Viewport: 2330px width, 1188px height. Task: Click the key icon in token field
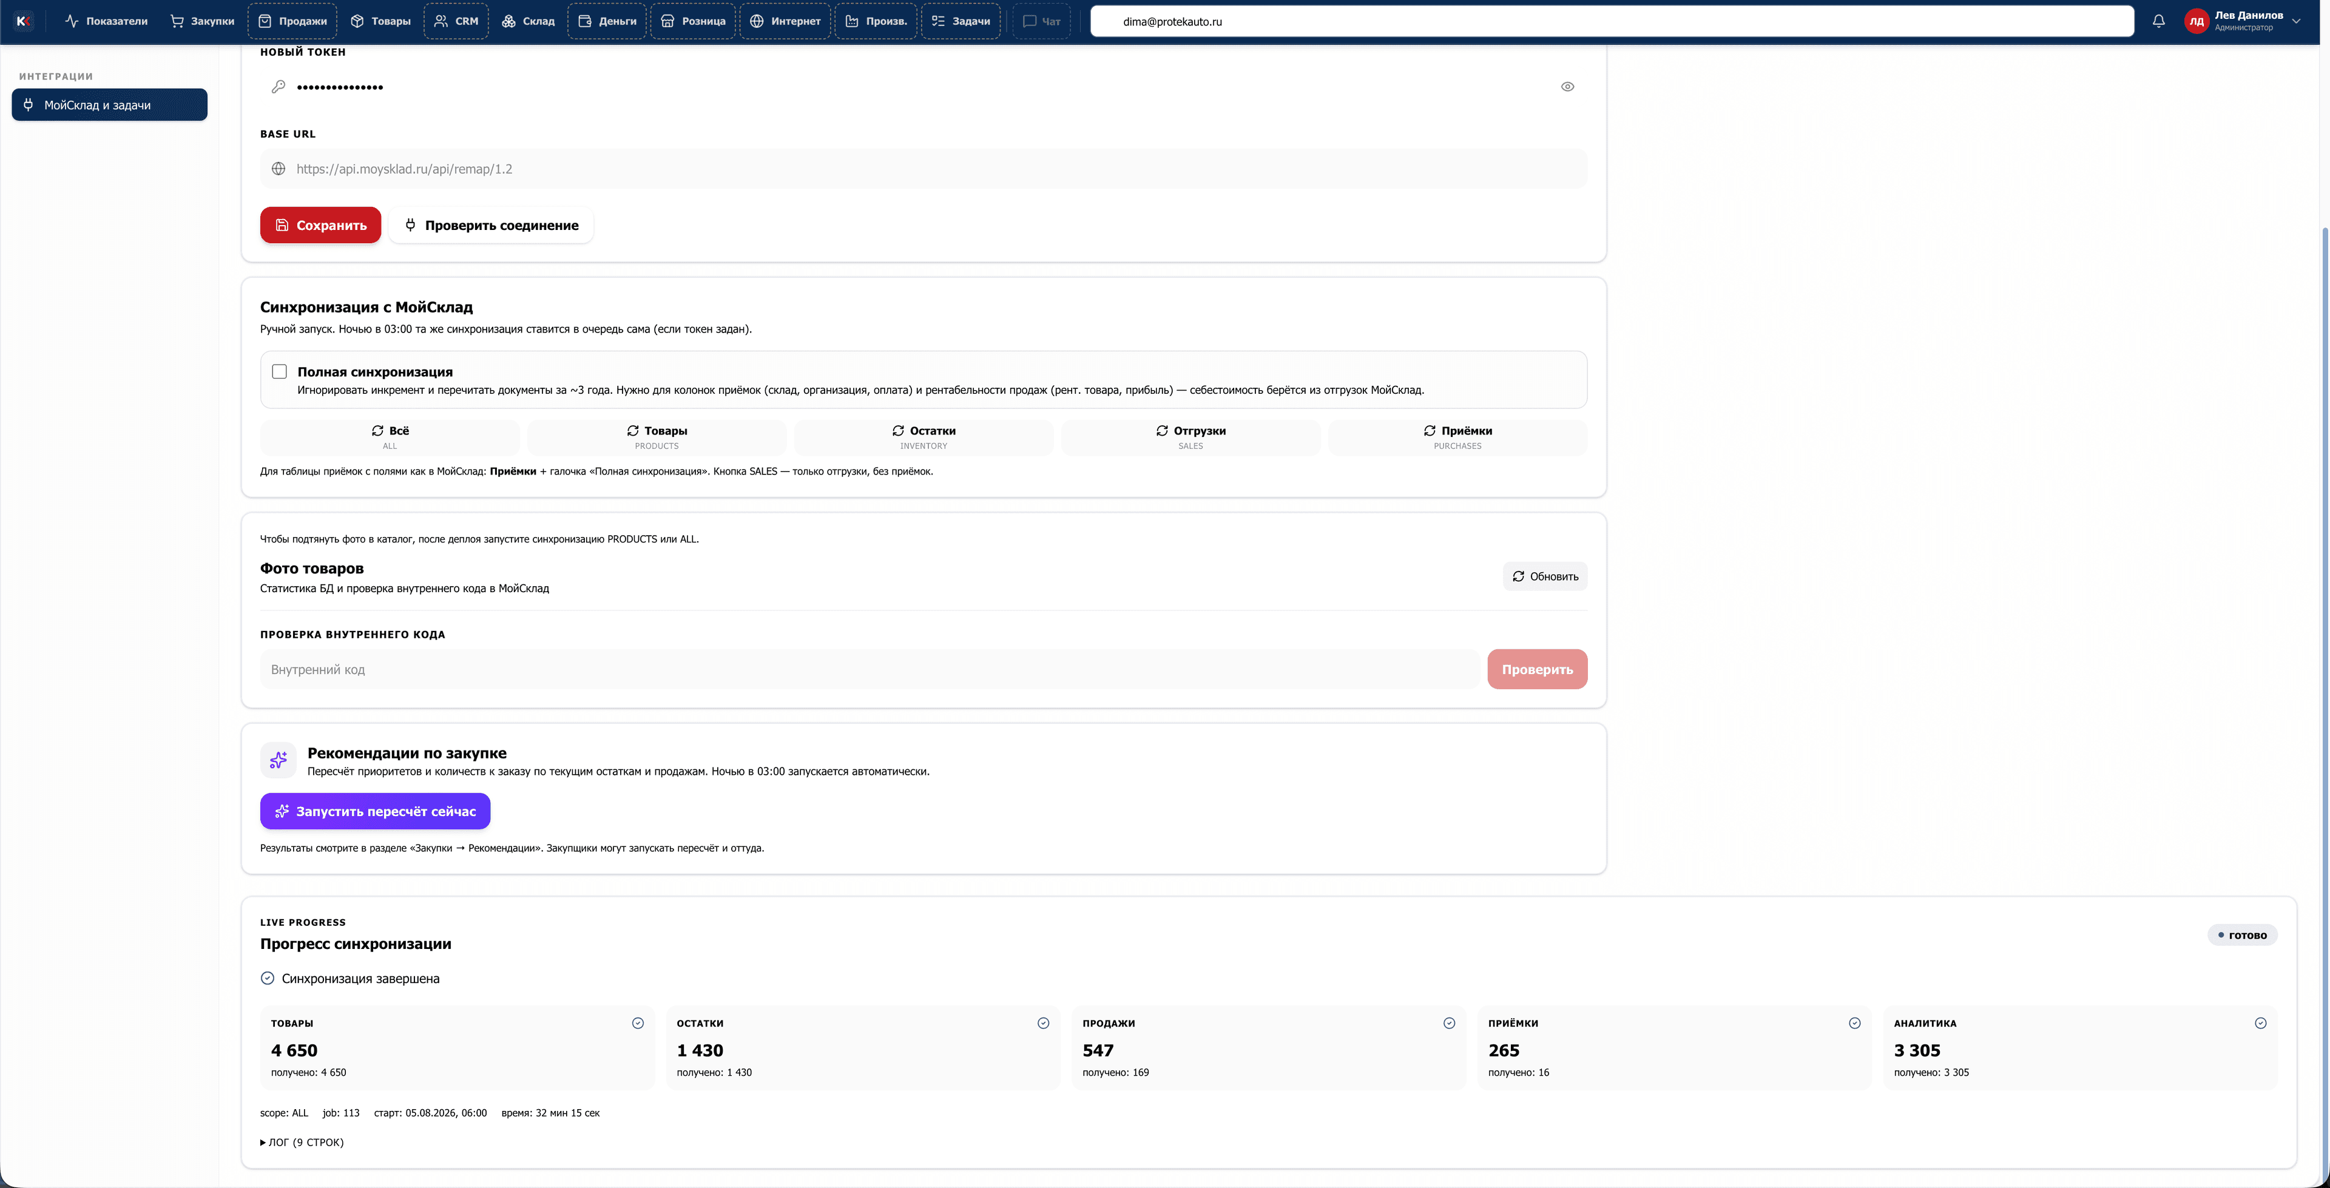pyautogui.click(x=279, y=87)
